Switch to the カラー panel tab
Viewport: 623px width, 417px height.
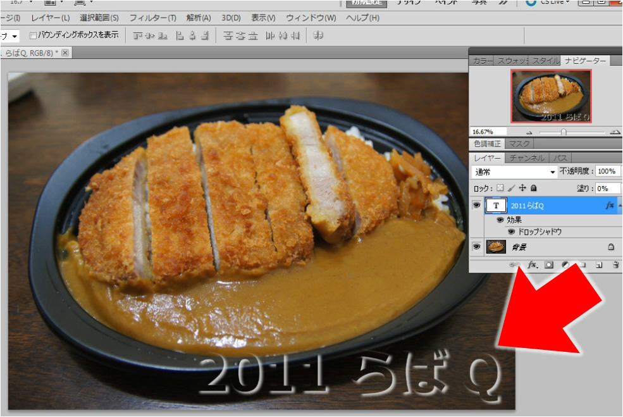pyautogui.click(x=481, y=61)
